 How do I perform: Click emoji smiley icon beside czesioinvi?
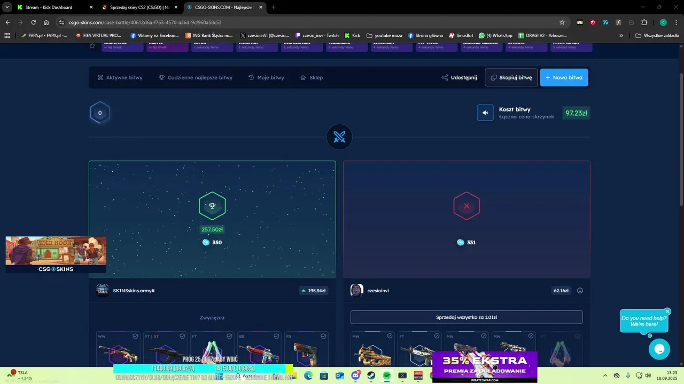(580, 291)
